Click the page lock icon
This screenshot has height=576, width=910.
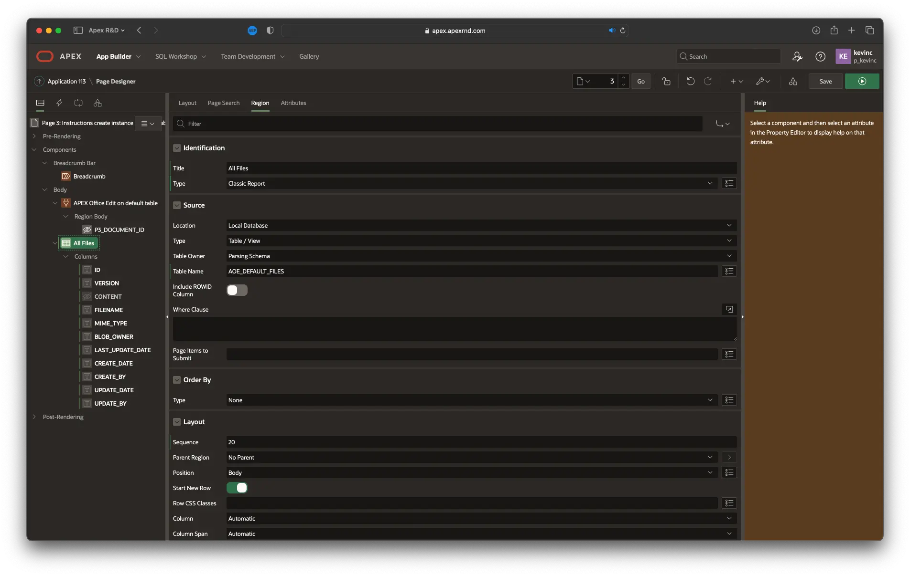[666, 81]
